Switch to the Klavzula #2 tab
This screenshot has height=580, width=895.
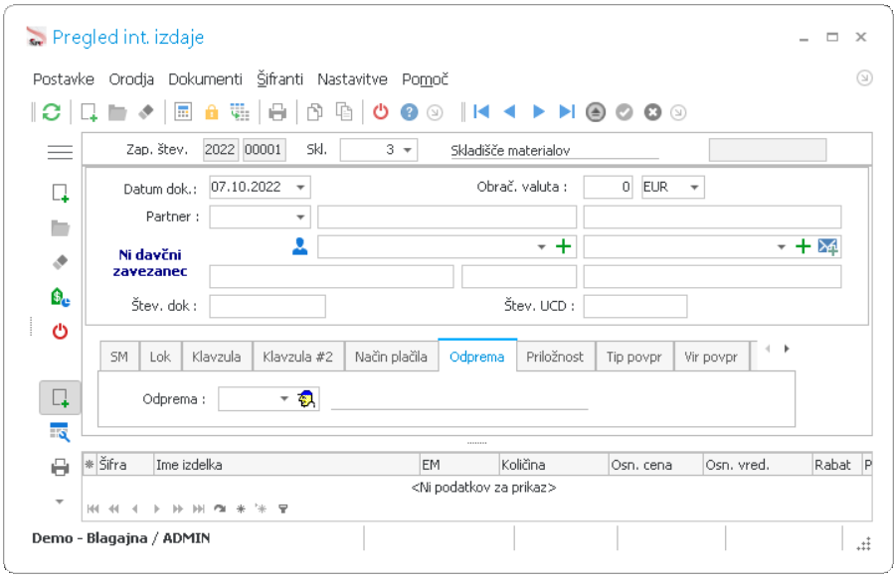298,357
